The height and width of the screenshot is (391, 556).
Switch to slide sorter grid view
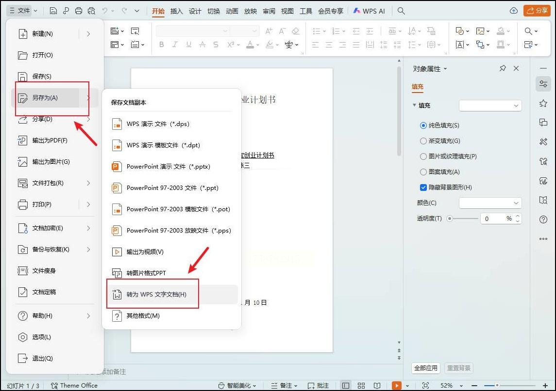(361, 385)
